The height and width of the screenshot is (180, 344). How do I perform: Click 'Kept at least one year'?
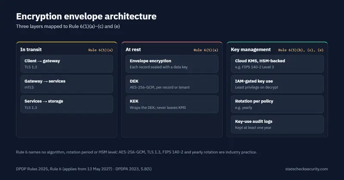(253, 128)
